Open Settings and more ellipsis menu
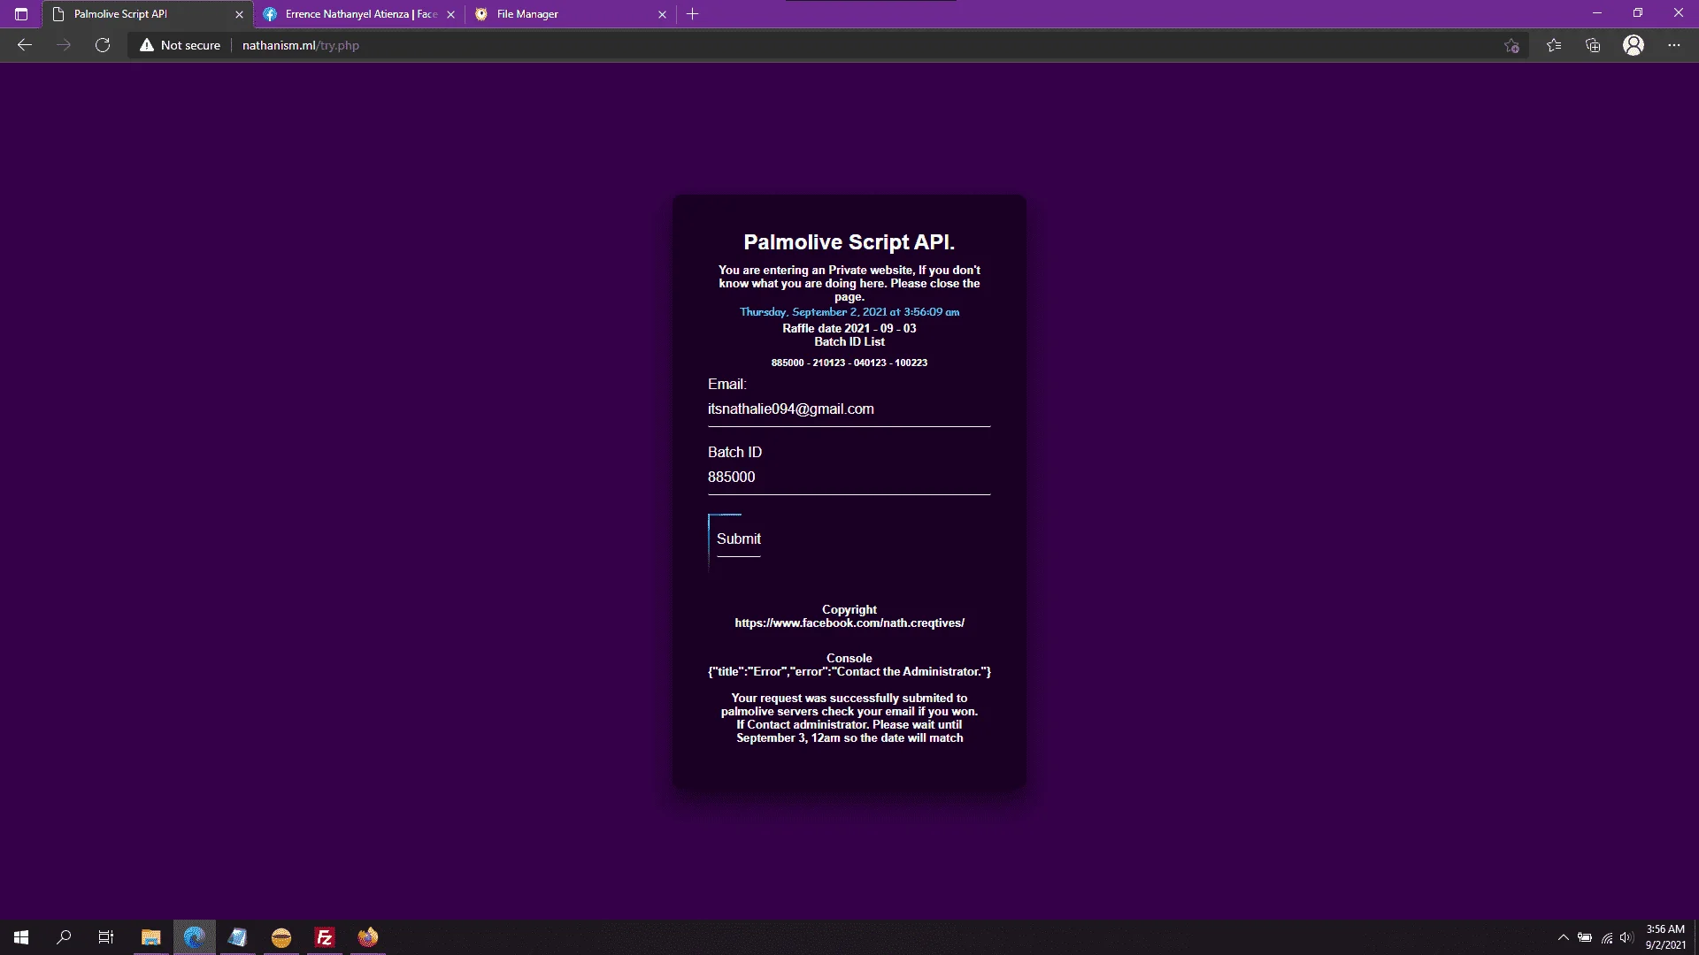Screen dimensions: 1699x955 [1674, 45]
